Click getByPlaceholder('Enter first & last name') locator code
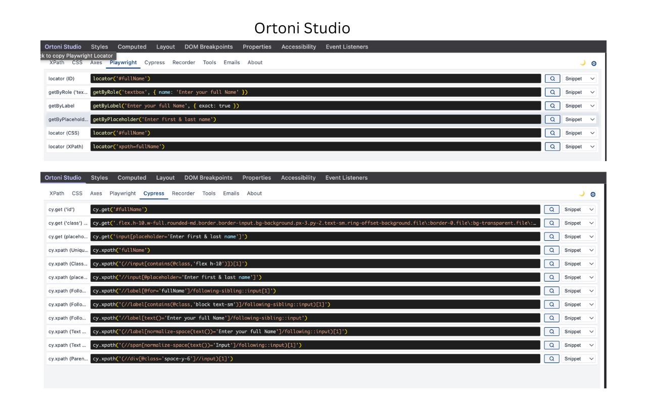This screenshot has height=404, width=647. coord(316,120)
